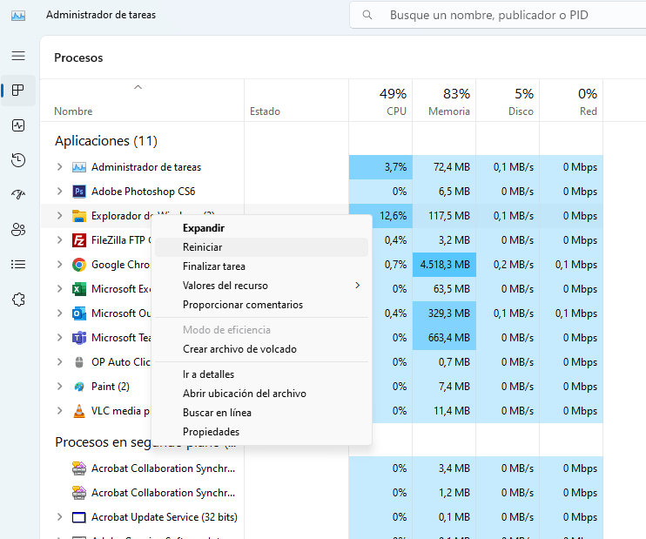Screen dimensions: 646x539
Task: Expand the Acrobat Update Service entry
Action: tap(59, 517)
